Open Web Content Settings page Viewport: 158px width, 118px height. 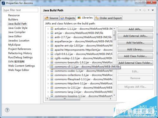point(21,66)
